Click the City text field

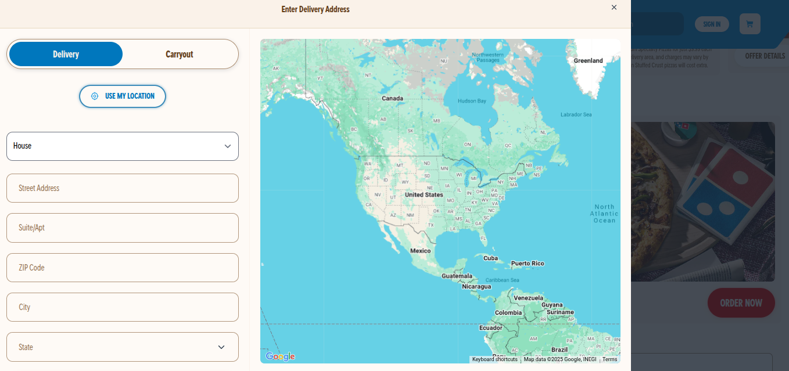[122, 307]
